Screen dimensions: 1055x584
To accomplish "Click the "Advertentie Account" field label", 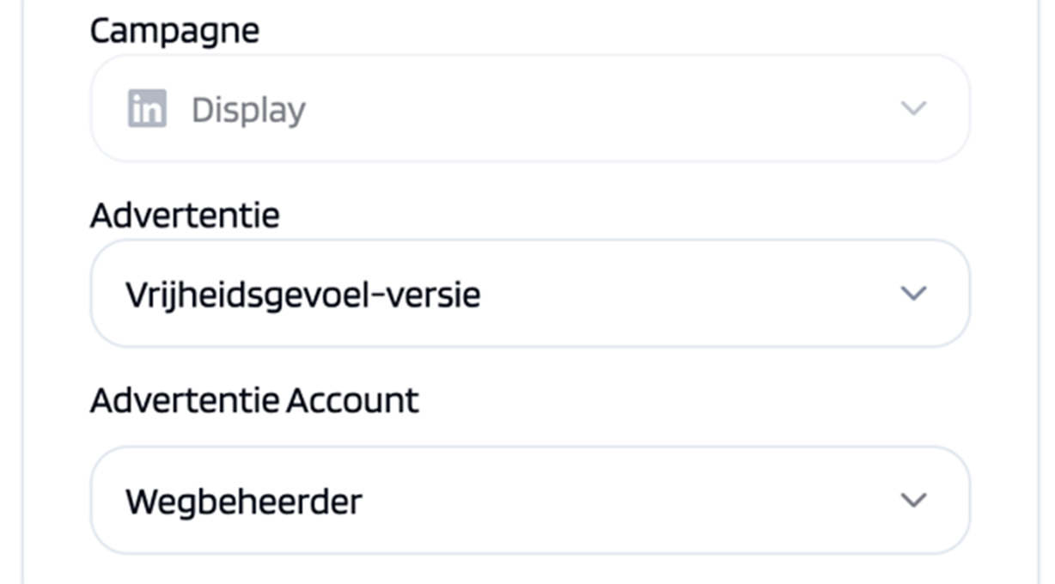I will [254, 400].
